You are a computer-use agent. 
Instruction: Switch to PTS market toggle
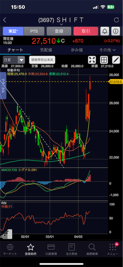pyautogui.click(x=34, y=31)
